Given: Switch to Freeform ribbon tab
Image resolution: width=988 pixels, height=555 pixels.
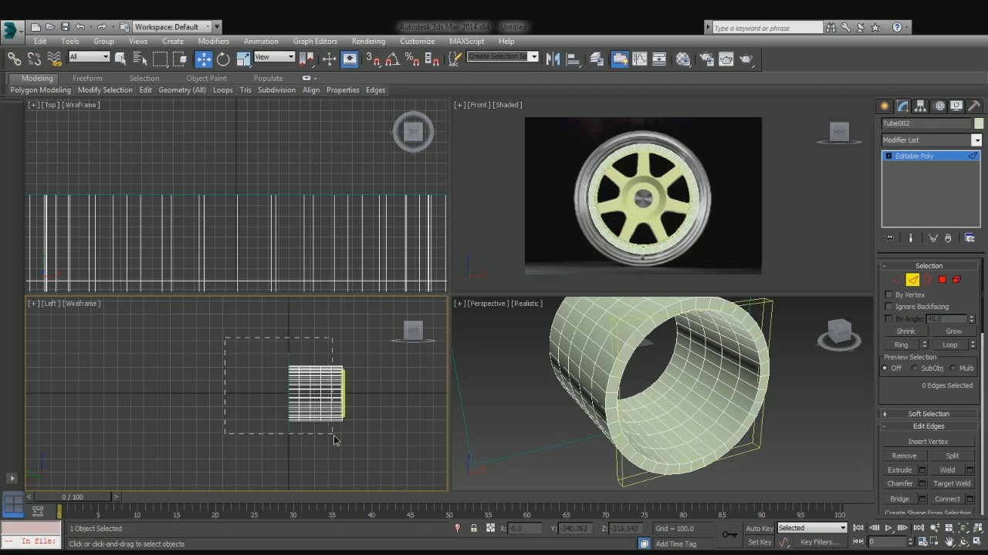Looking at the screenshot, I should pos(87,79).
